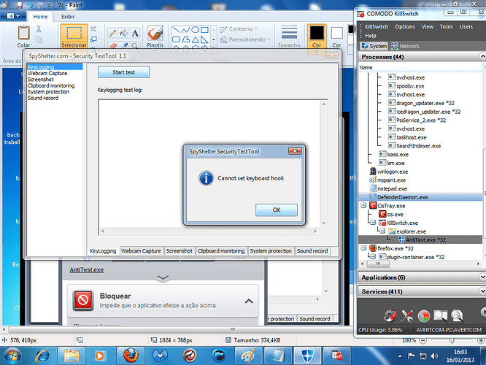This screenshot has width=486, height=365.
Task: Select Screenshot in the left list
Action: (x=41, y=80)
